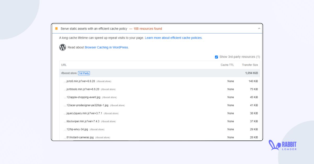Click the orange warning square icon
Image resolution: width=314 pixels, height=164 pixels.
pyautogui.click(x=57, y=28)
